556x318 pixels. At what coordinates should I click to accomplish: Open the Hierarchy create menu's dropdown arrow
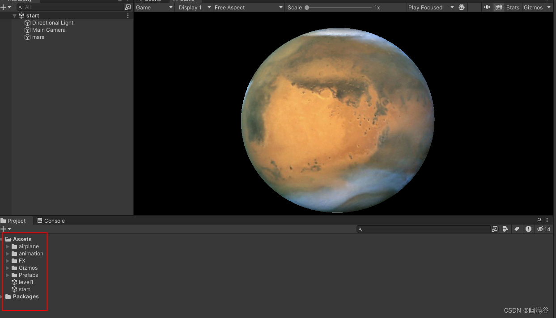coord(9,7)
